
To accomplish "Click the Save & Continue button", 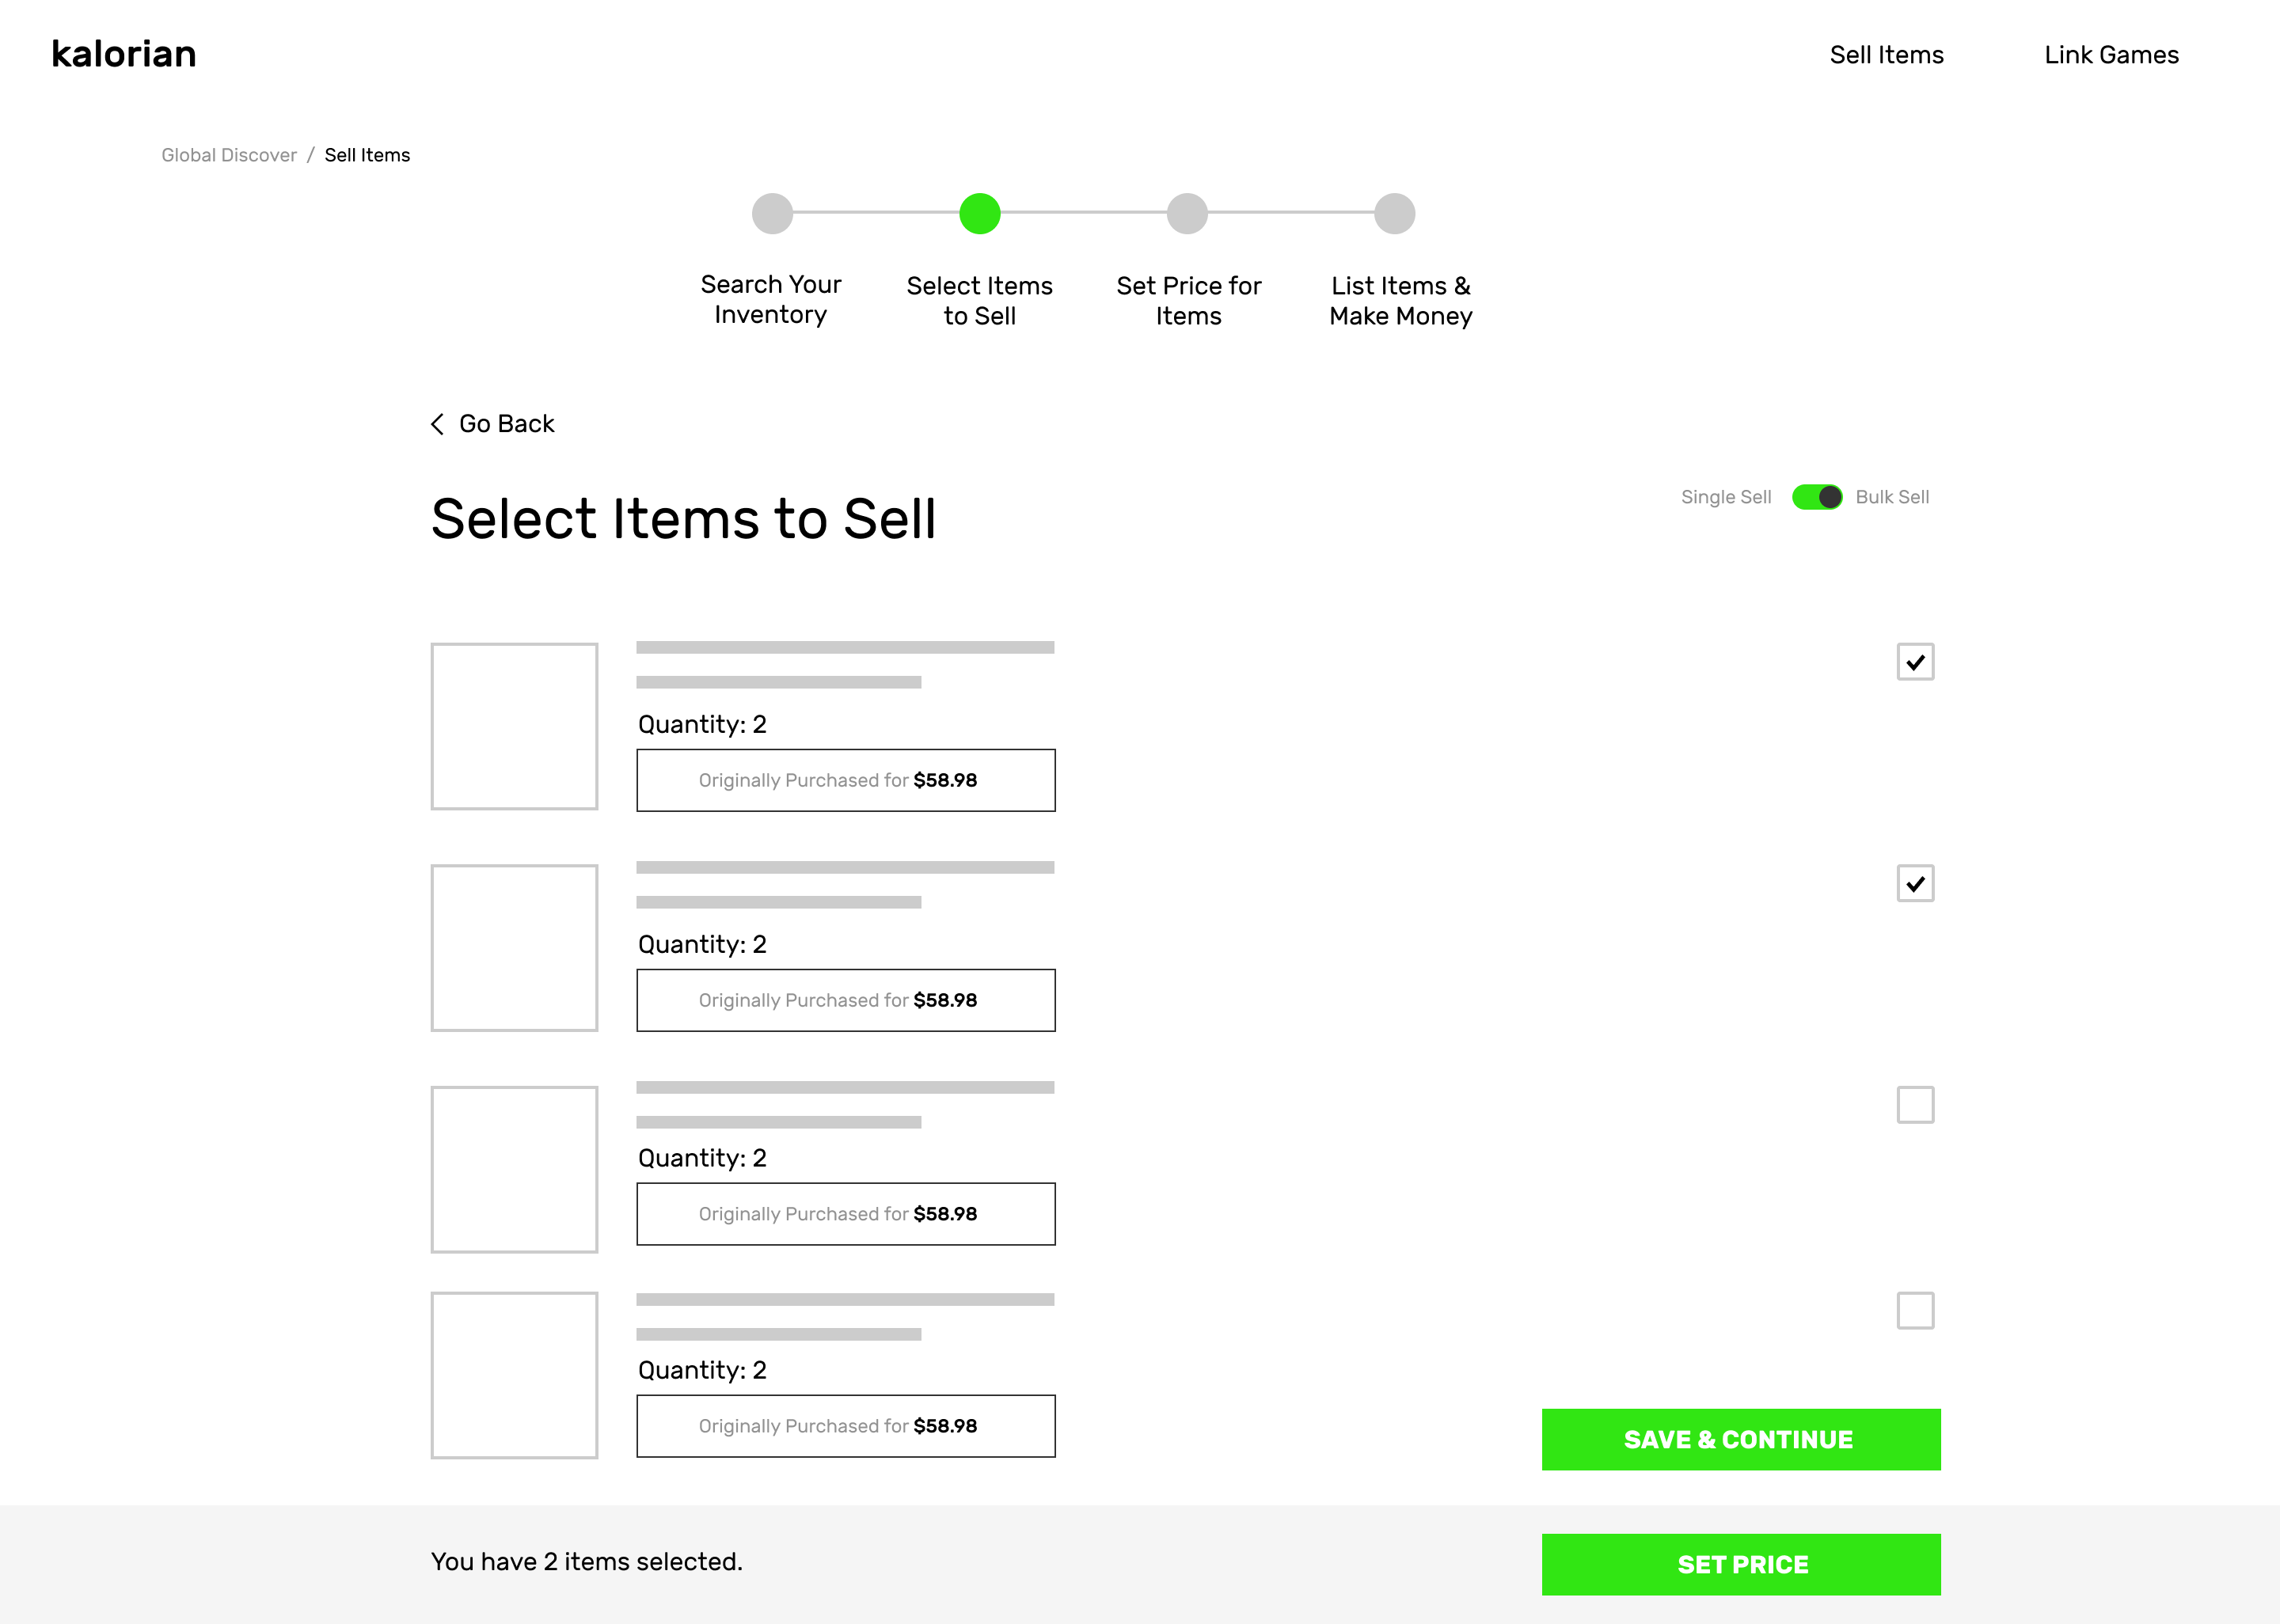I will tap(1740, 1440).
